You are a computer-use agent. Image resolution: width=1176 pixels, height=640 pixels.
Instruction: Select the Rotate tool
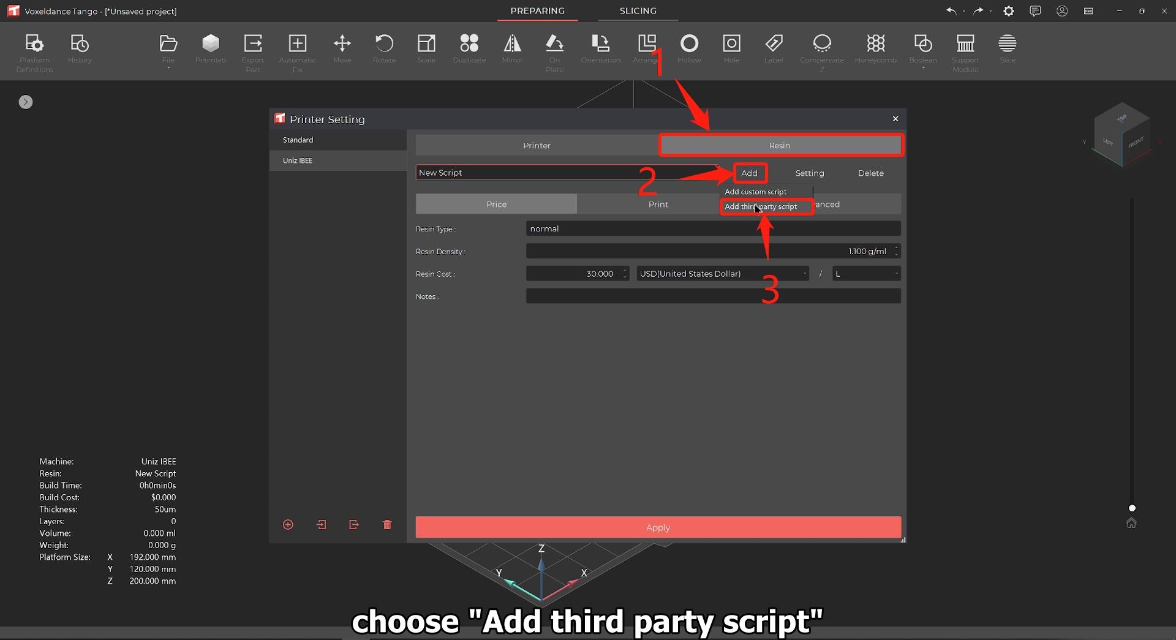point(384,49)
